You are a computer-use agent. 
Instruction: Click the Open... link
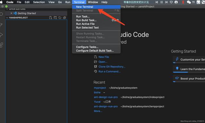tap(103, 62)
